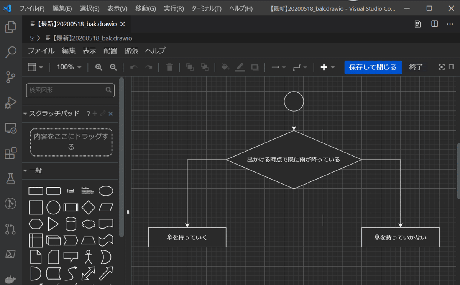The image size is (460, 285).
Task: Select the cloud shape in palette
Action: tap(89, 224)
